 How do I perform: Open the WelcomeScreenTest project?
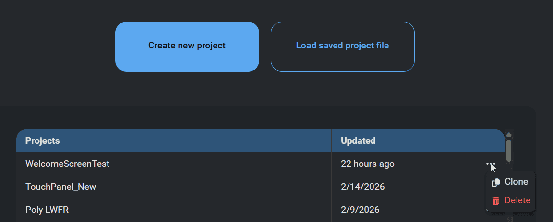[67, 164]
